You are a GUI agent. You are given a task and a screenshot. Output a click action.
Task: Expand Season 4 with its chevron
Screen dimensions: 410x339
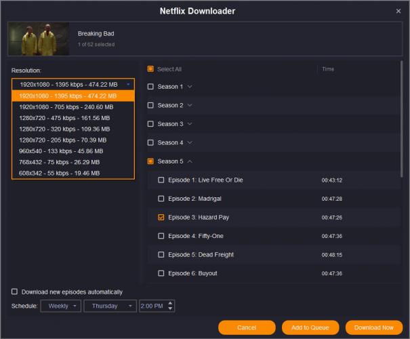[190, 142]
